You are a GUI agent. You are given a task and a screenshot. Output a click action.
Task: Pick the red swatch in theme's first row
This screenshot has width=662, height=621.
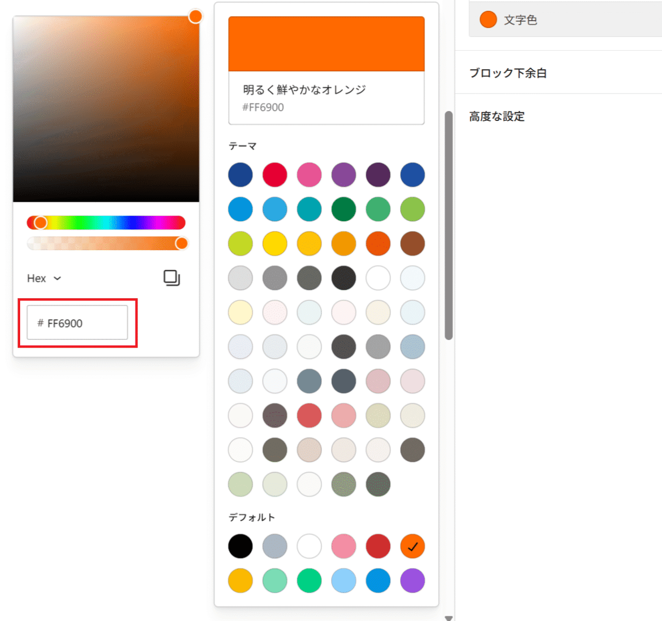[275, 175]
